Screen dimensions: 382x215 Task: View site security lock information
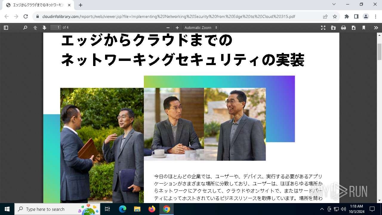37,16
